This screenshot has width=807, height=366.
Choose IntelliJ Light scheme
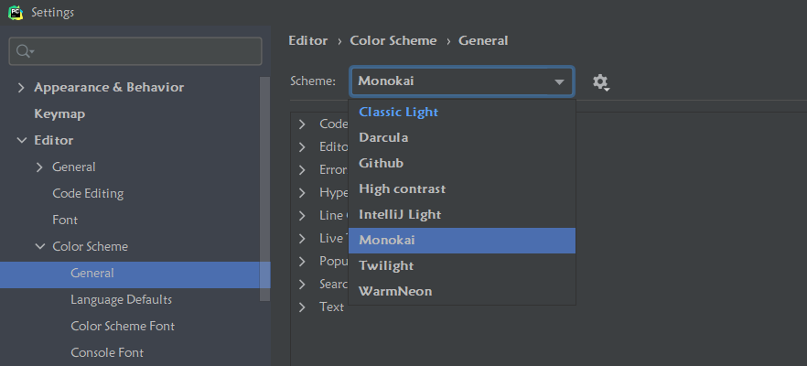click(400, 214)
